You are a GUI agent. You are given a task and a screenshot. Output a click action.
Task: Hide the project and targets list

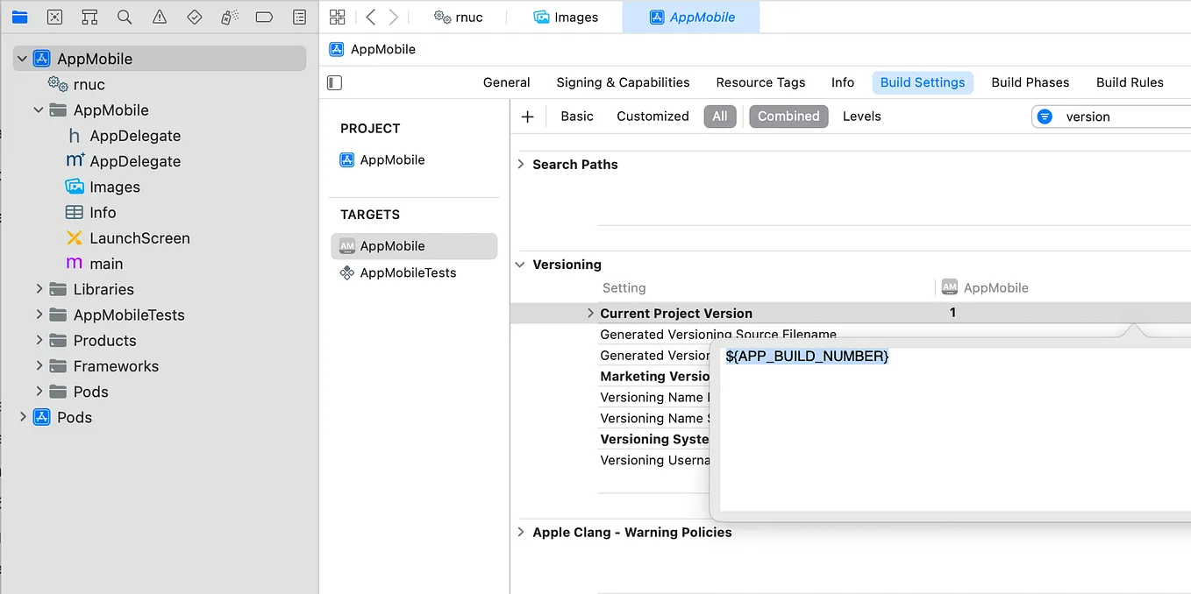(x=334, y=82)
